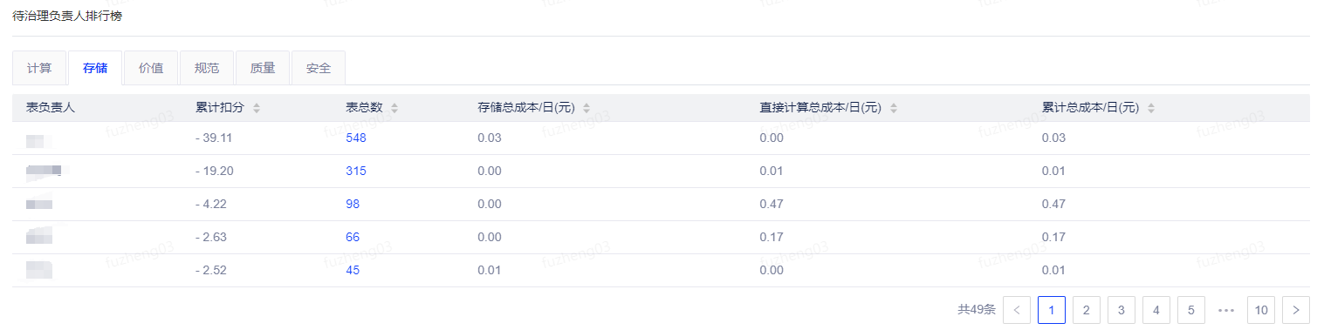This screenshot has width=1324, height=330.
Task: Click the table count 98 link
Action: [x=353, y=204]
